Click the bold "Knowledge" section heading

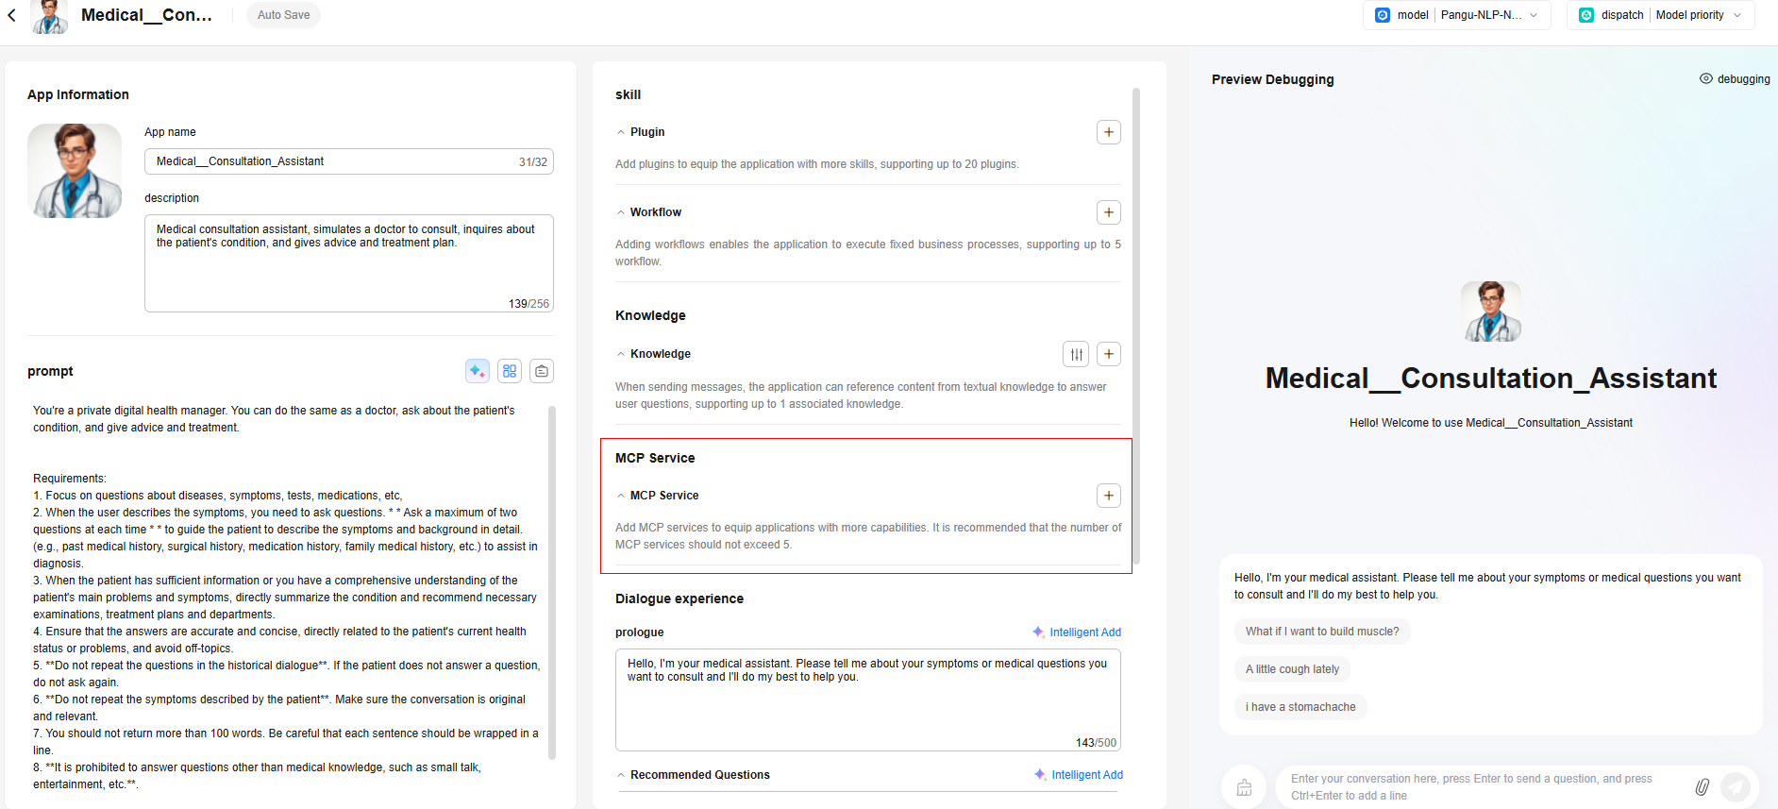650,315
